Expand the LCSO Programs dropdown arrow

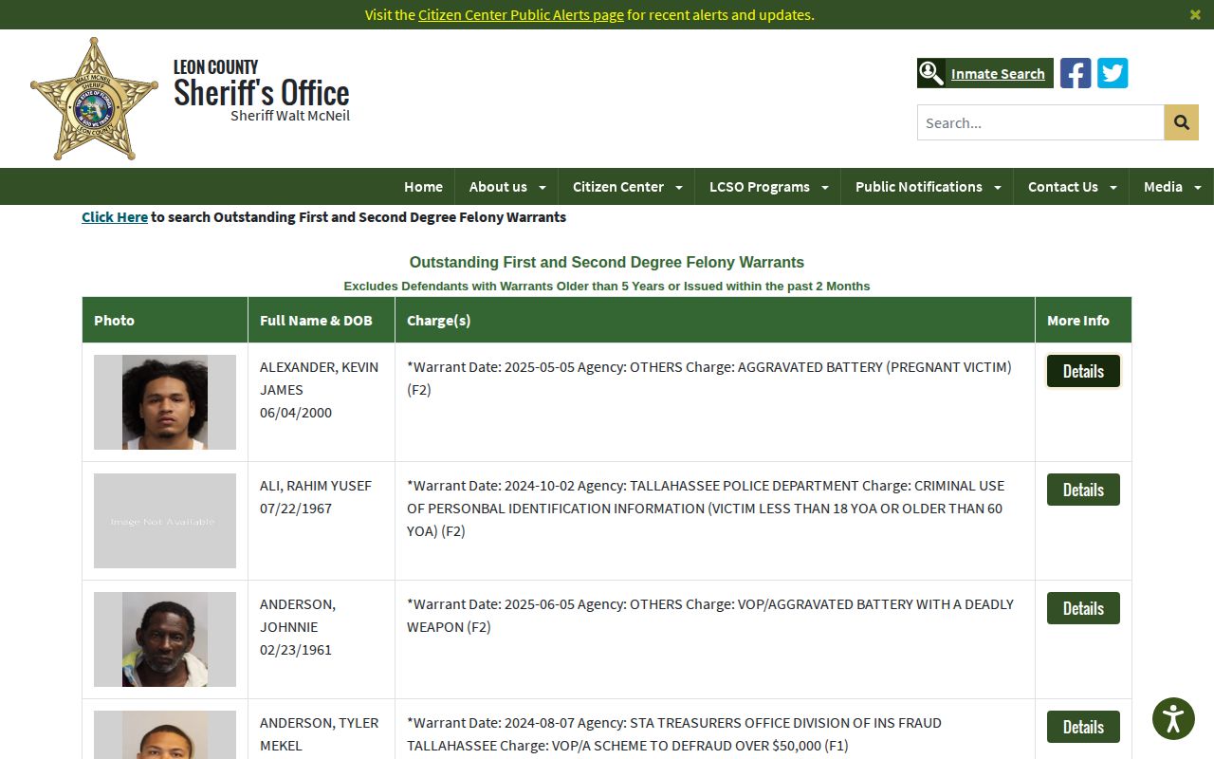825,187
